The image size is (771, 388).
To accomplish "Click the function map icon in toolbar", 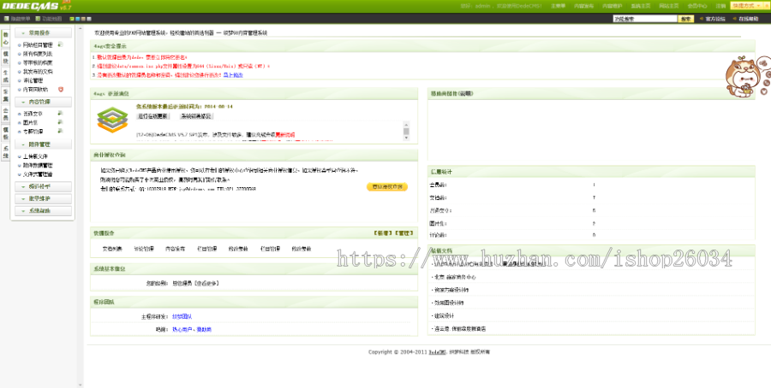I will point(38,19).
